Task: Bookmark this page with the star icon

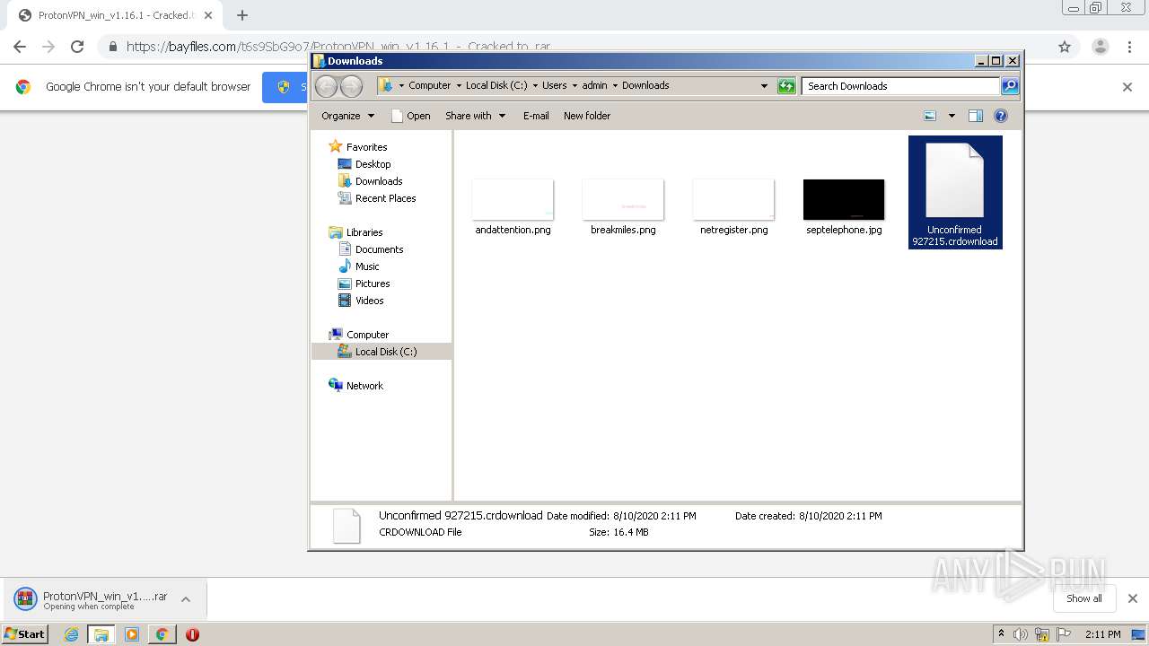Action: (x=1065, y=47)
